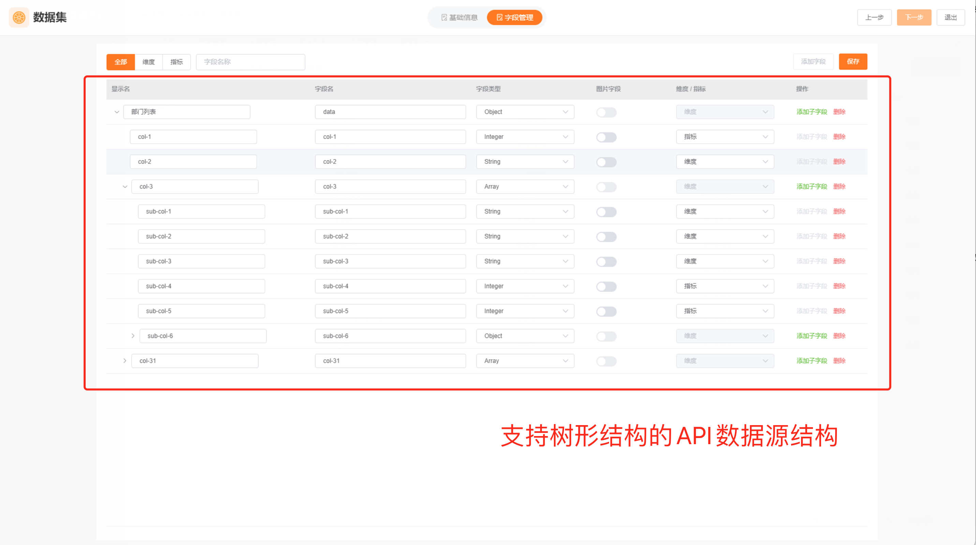Collapse the 部门列表 row chevron

point(117,112)
